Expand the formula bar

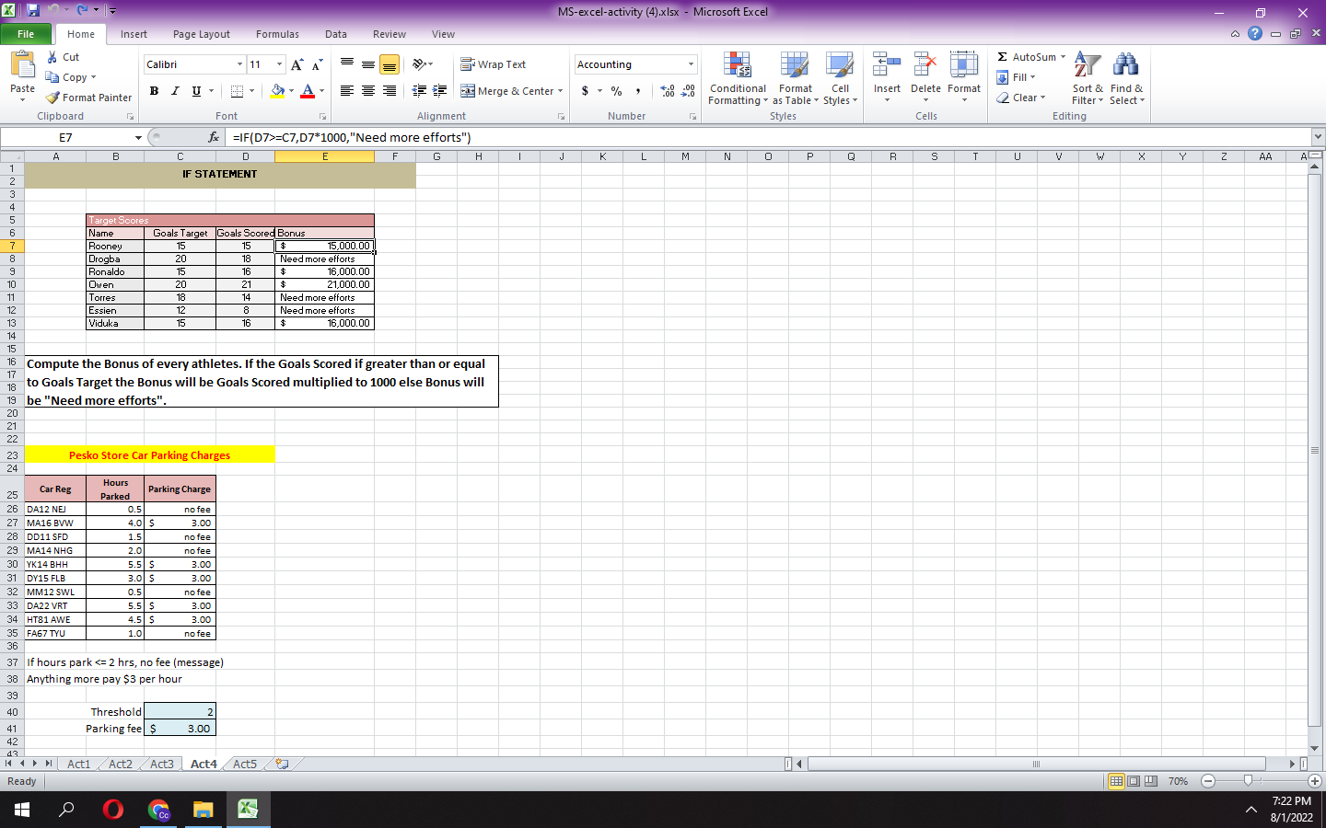point(1318,137)
